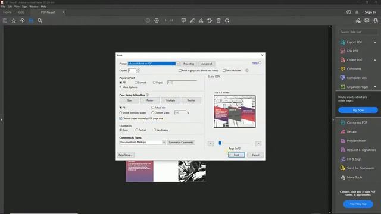Select the Custom Scale radio button

(x=152, y=112)
